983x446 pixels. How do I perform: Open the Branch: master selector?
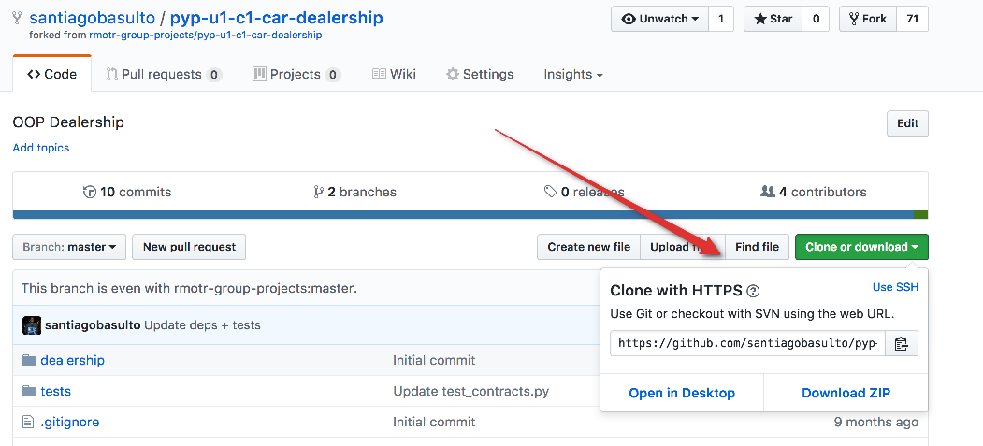[69, 247]
